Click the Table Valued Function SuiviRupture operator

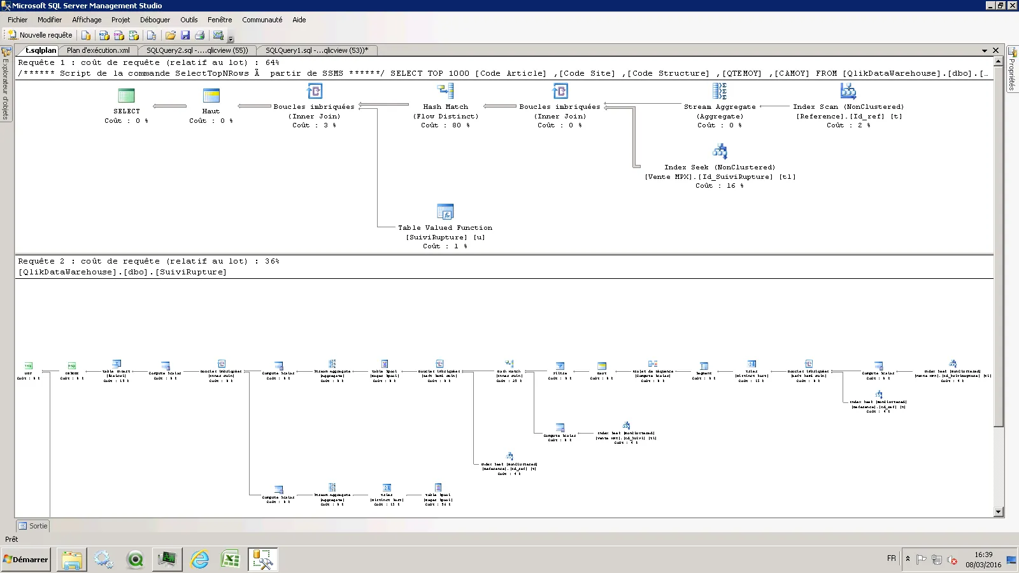tap(445, 211)
